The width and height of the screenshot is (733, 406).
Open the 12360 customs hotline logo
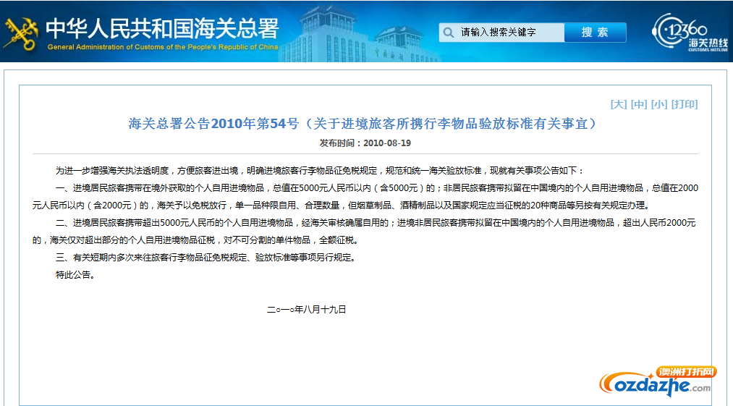click(690, 32)
